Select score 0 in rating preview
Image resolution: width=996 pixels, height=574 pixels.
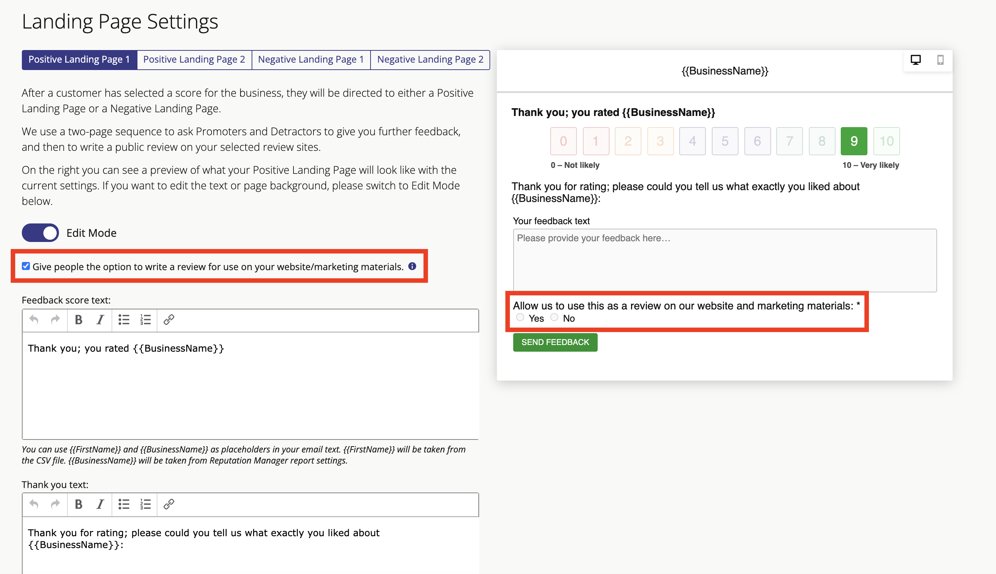pyautogui.click(x=564, y=141)
